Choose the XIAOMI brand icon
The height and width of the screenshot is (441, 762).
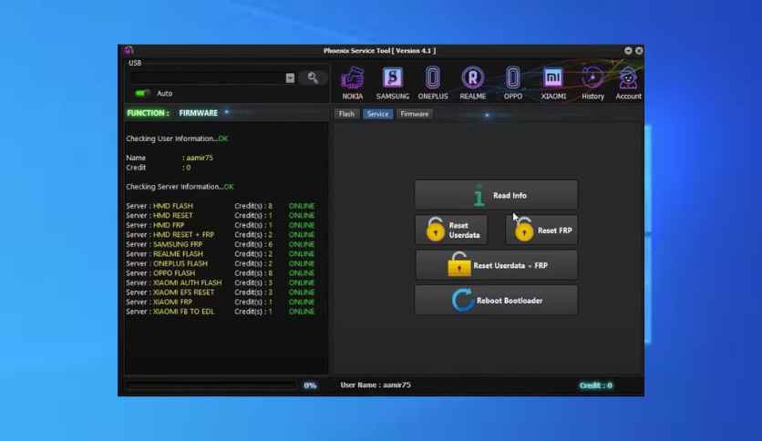[553, 83]
